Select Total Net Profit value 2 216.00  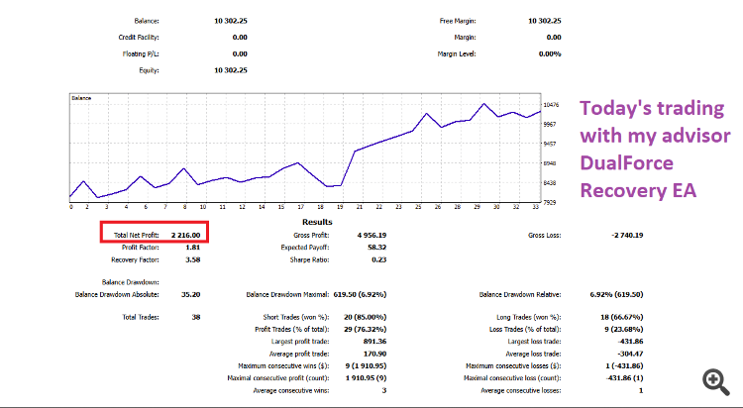coord(186,235)
